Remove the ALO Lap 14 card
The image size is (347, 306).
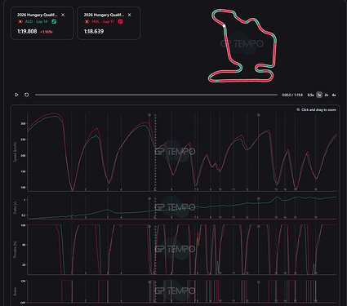point(63,15)
